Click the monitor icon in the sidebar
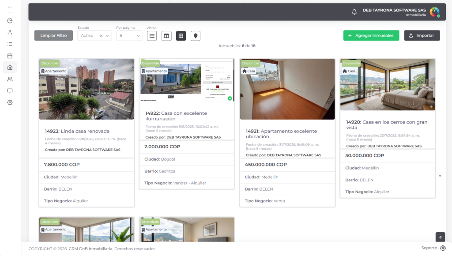 click(10, 90)
